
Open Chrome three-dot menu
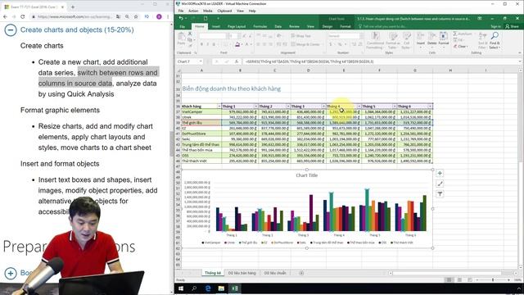(x=168, y=16)
